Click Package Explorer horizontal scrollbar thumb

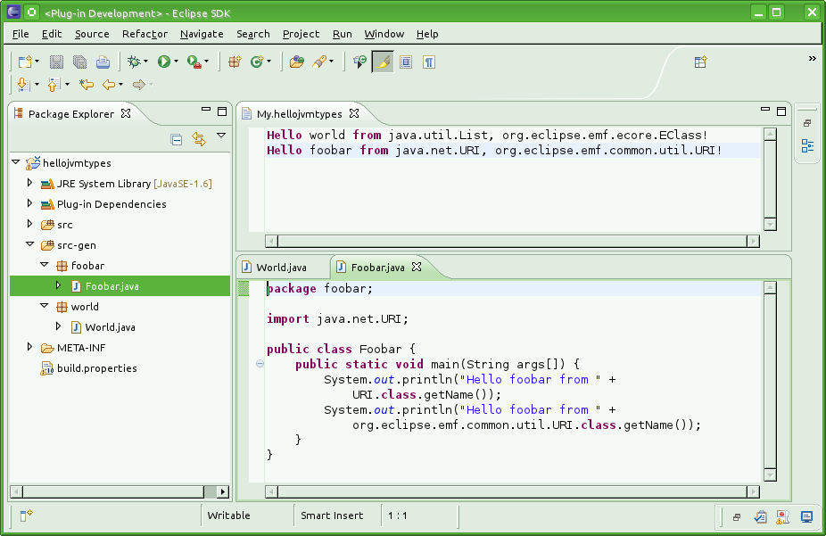[x=112, y=491]
